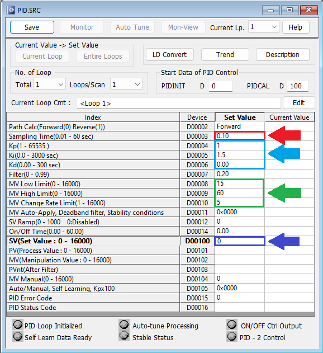The height and width of the screenshot is (353, 323).
Task: Click the PID.SRC title bar app icon
Action: coord(11,10)
